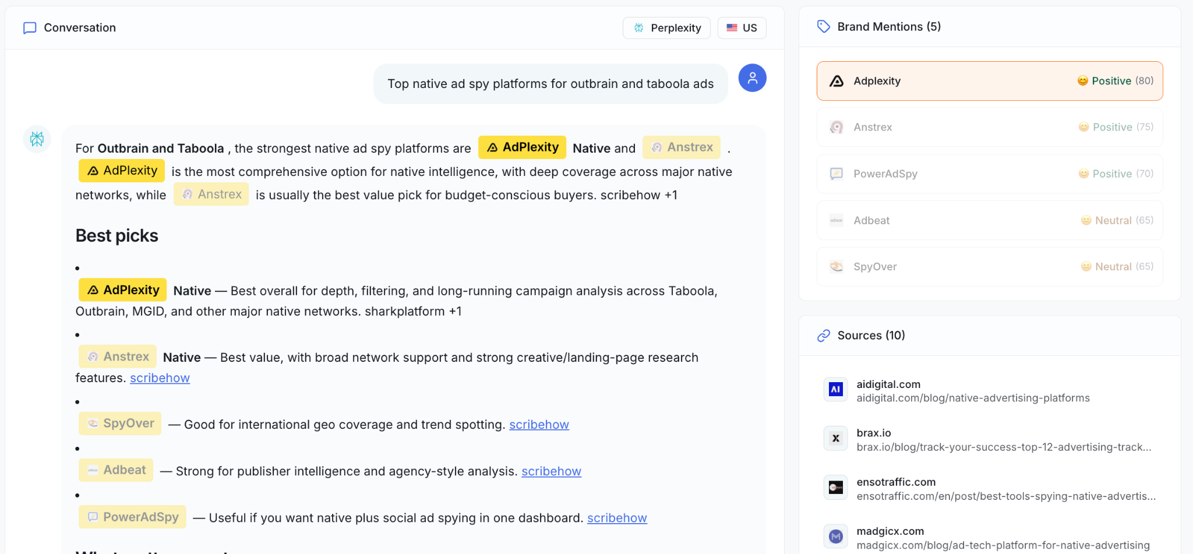Click the Adplexity logo in Brand Mentions
The width and height of the screenshot is (1193, 554).
(836, 81)
